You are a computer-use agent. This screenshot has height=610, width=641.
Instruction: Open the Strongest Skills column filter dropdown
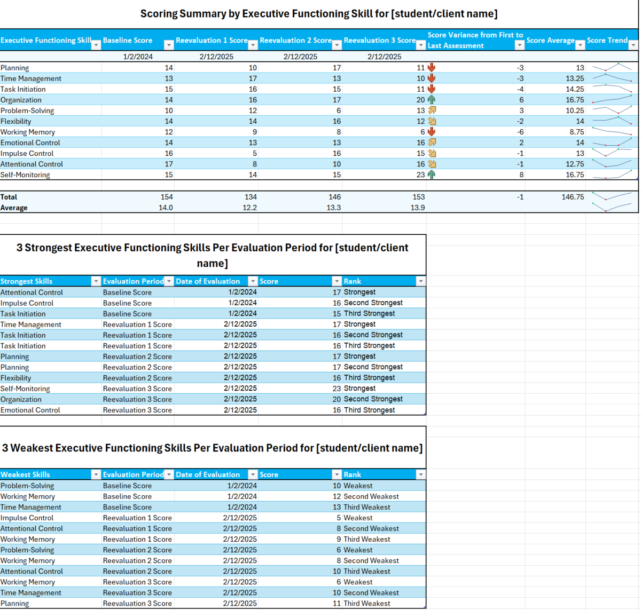(x=96, y=281)
